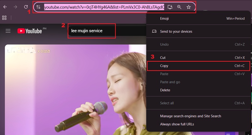Choose Emoji from context menu
Screen dimensions: 252x135
(x=164, y=19)
